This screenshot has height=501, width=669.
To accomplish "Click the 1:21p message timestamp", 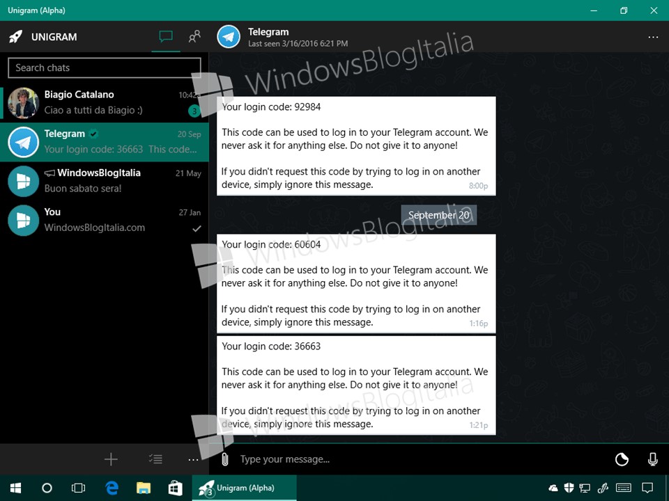I will [x=479, y=425].
